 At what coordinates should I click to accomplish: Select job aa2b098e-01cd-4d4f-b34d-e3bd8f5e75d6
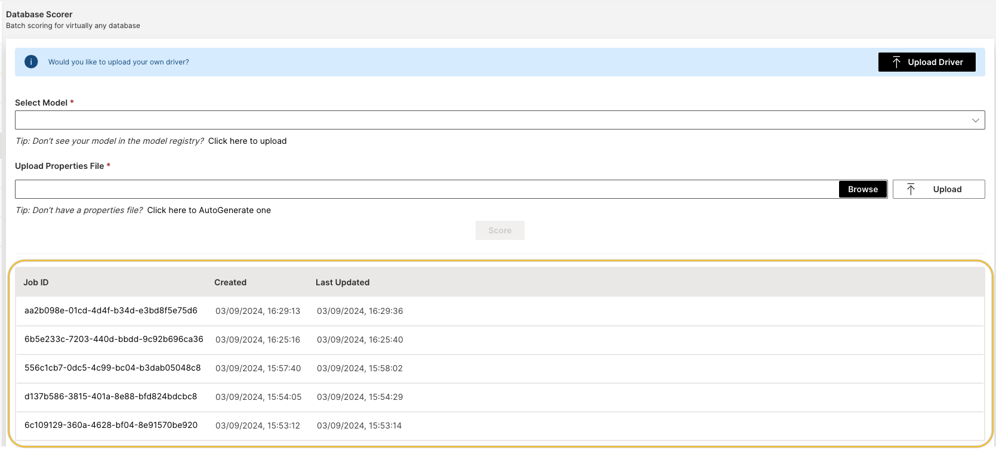tap(111, 311)
